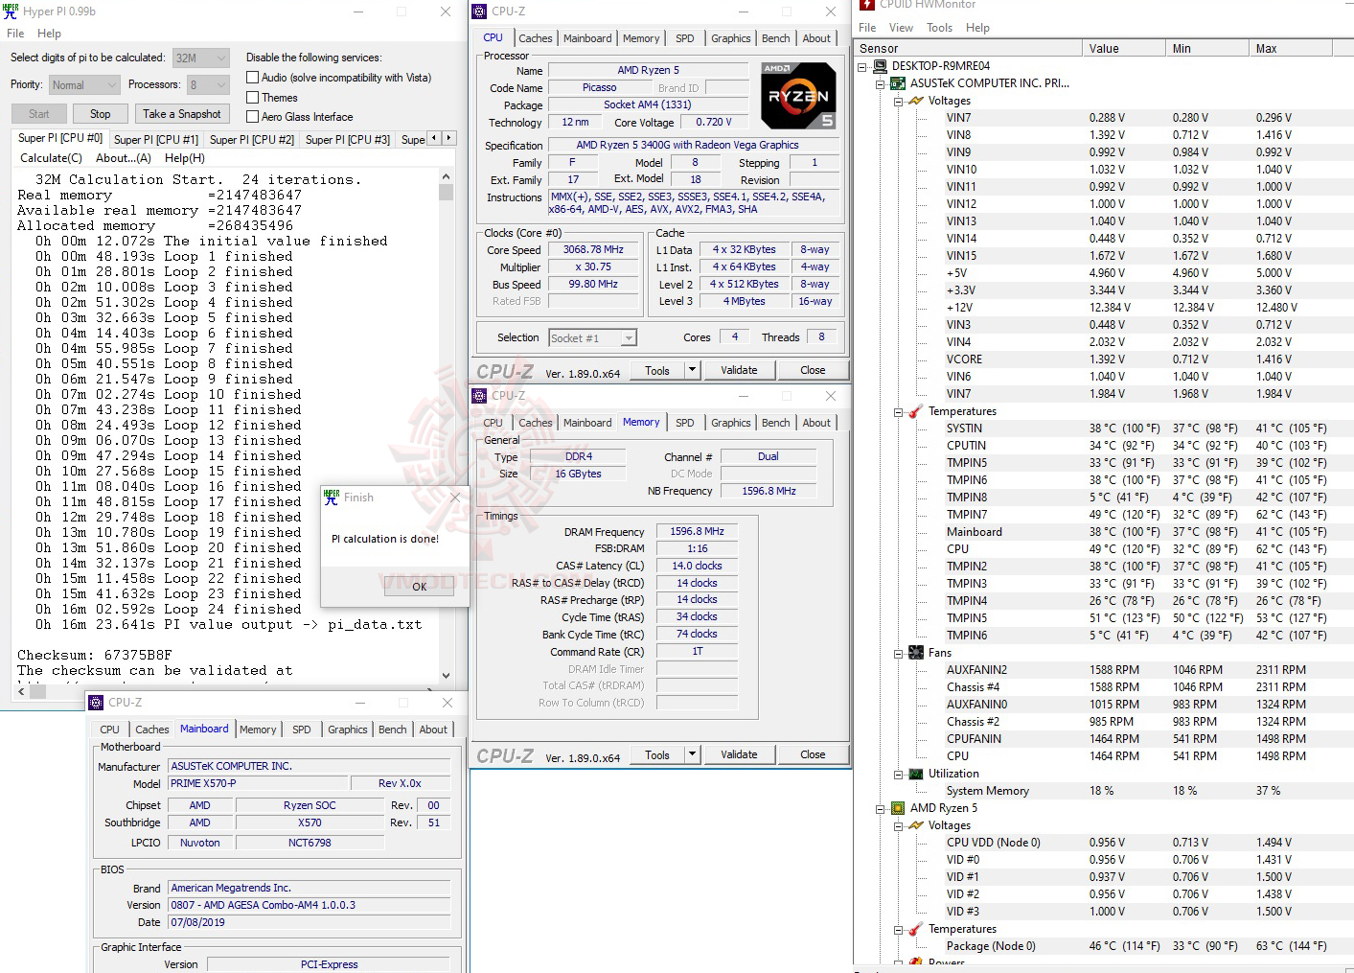Open the Socket #1 selection dropdown
This screenshot has height=973, width=1354.
593,338
